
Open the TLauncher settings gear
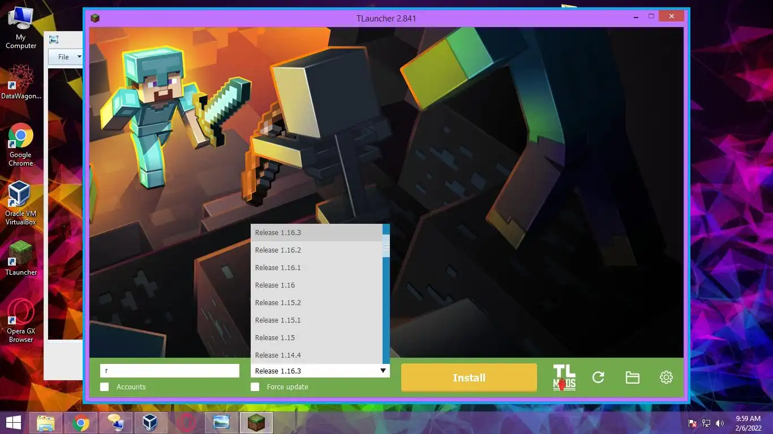[x=667, y=377]
